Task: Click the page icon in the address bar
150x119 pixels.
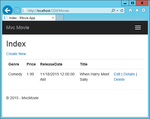Action: tap(24, 10)
